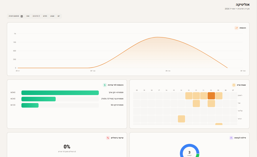Click the רביעי row heatmap cell at 14:00
257x157 pixels.
181,119
